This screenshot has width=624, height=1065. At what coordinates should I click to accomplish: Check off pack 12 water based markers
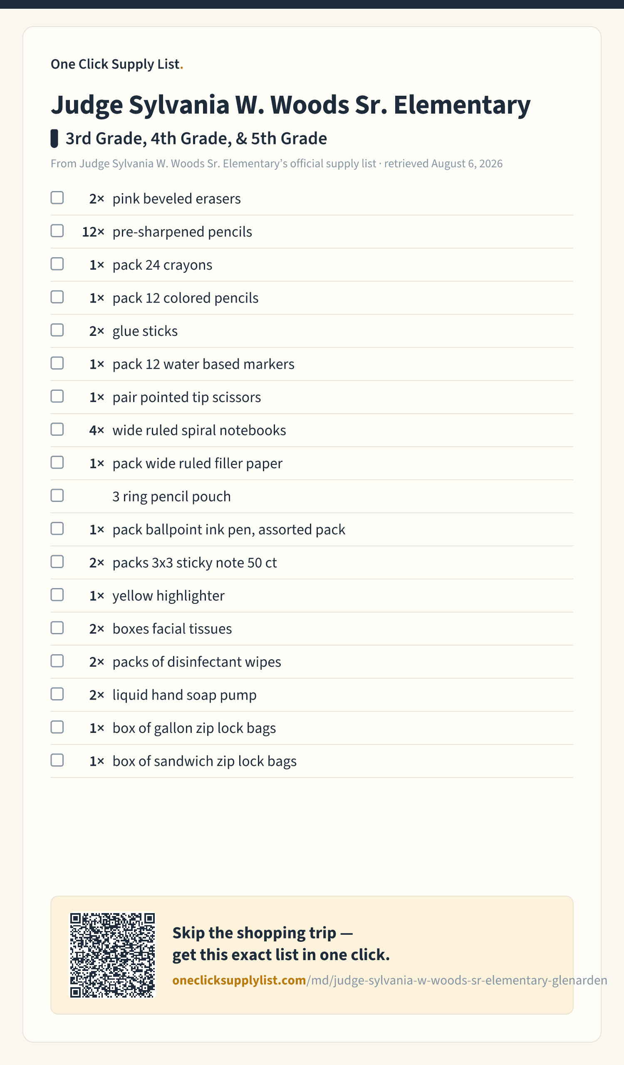[x=57, y=363]
